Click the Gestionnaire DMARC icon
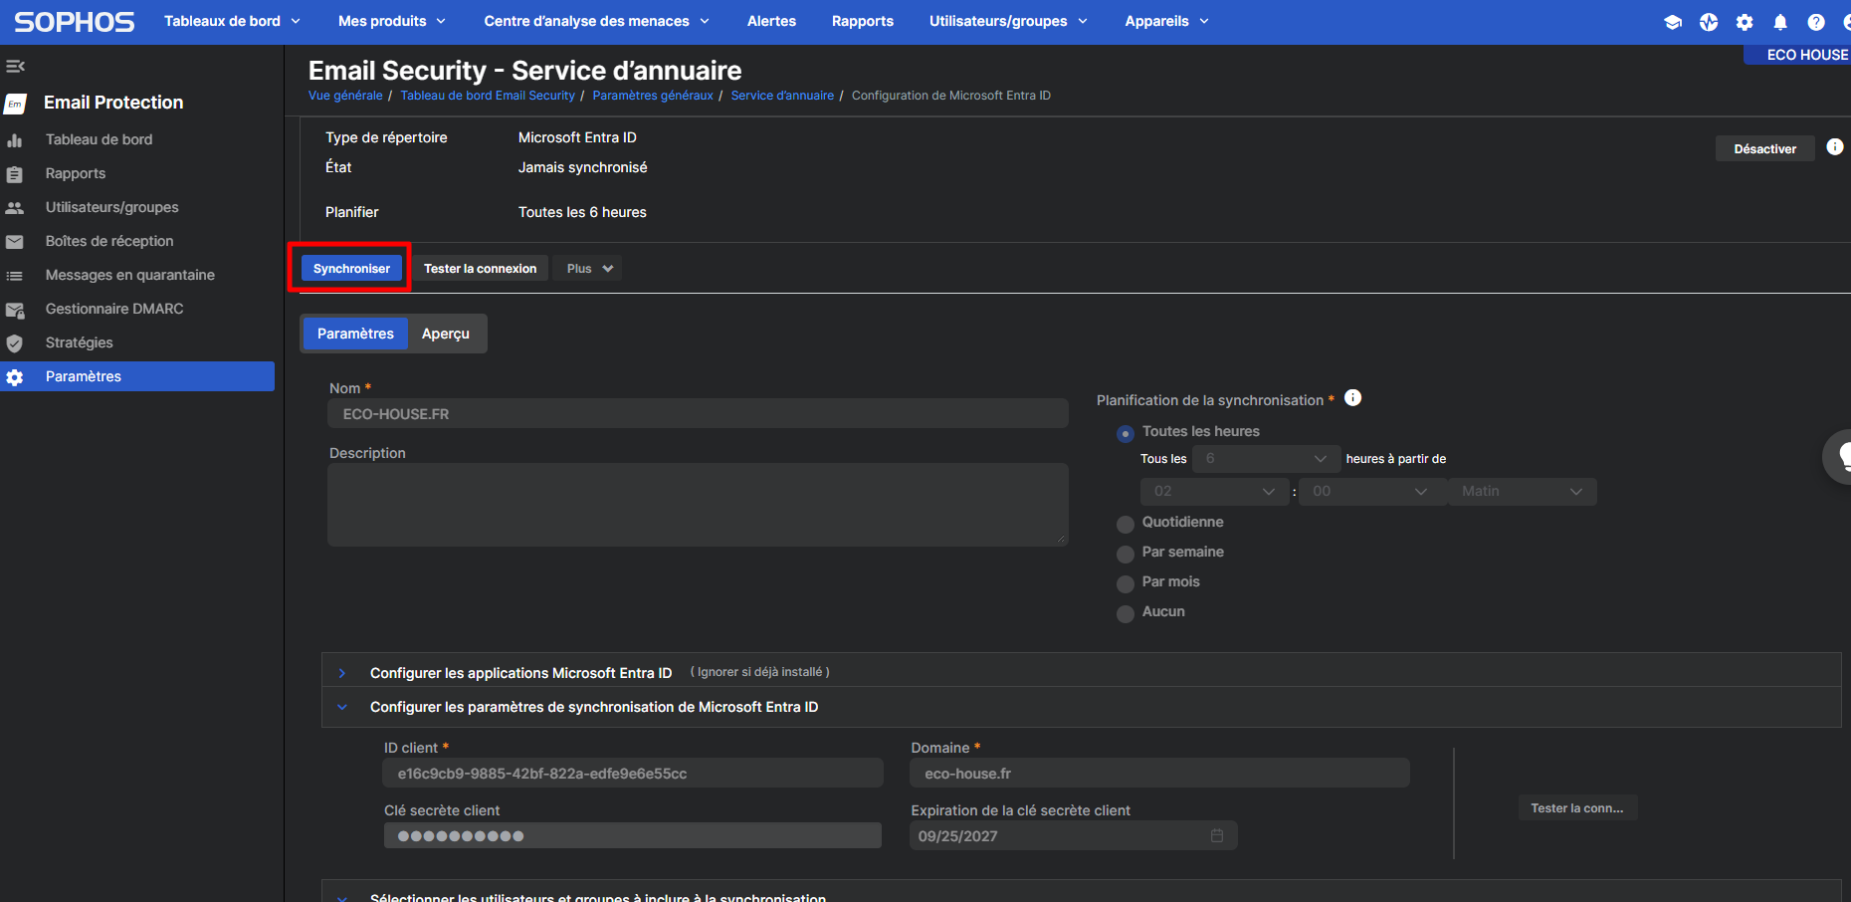Viewport: 1851px width, 902px height. pos(14,310)
